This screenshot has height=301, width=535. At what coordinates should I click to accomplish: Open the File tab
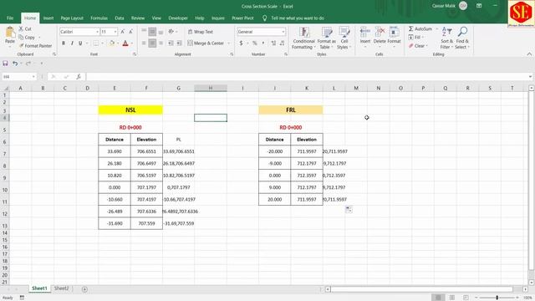(10, 18)
